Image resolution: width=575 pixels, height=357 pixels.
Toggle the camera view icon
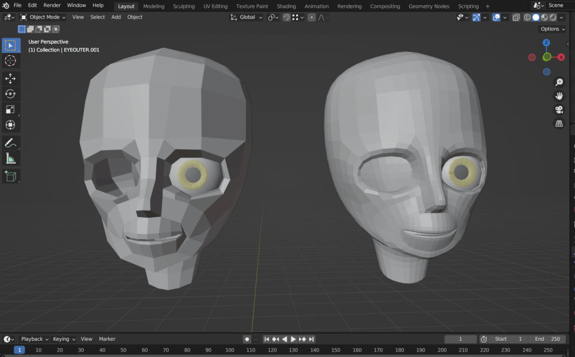point(559,109)
